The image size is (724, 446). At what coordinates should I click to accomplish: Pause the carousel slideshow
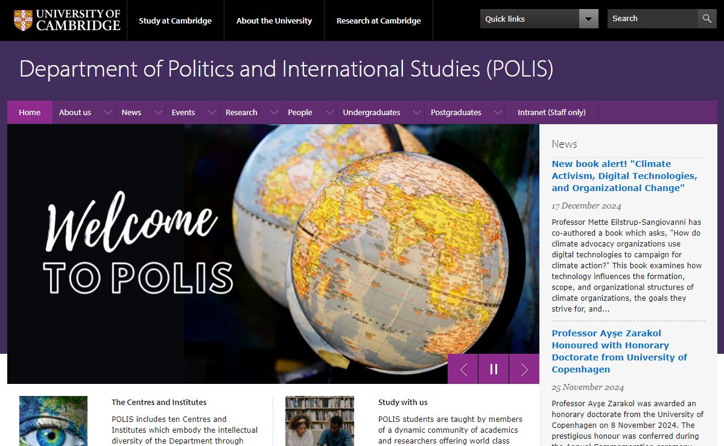(x=494, y=369)
